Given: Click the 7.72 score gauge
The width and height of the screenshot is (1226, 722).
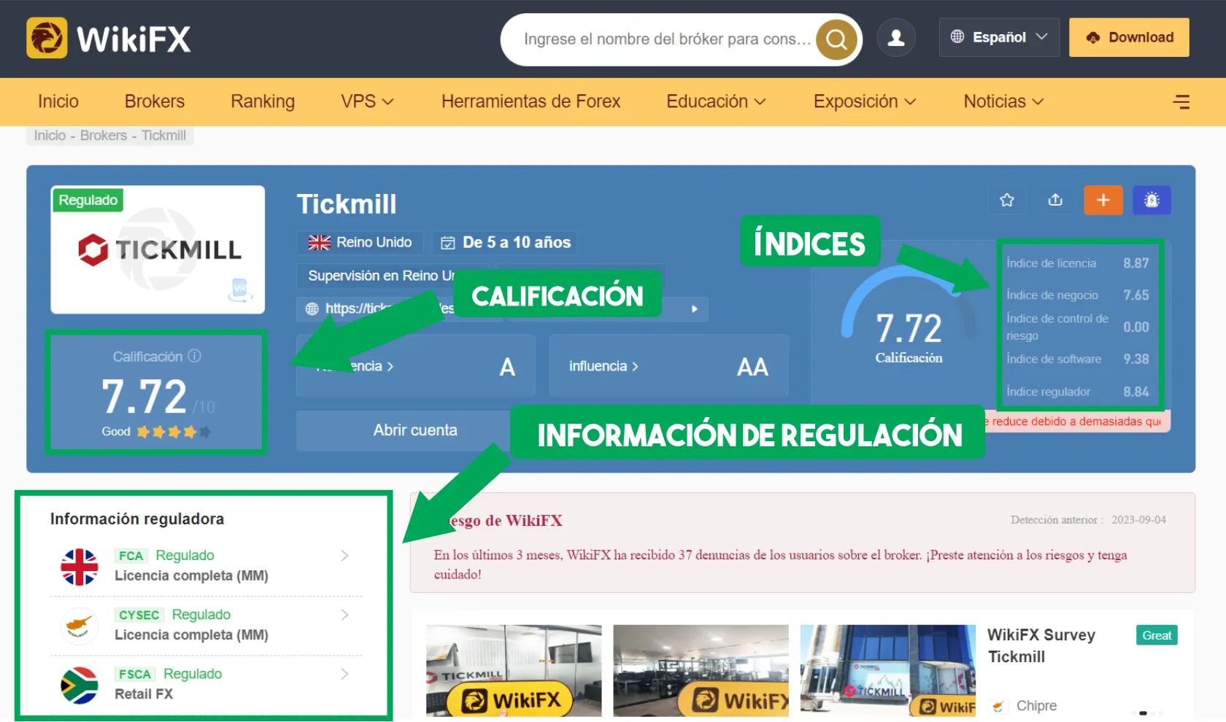Looking at the screenshot, I should tap(909, 315).
